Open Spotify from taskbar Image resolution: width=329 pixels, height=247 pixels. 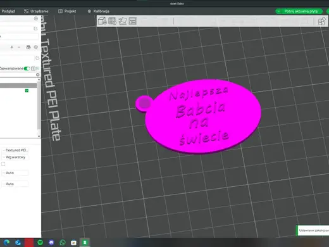click(40, 243)
